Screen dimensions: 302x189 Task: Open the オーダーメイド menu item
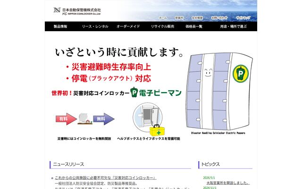[128, 26]
